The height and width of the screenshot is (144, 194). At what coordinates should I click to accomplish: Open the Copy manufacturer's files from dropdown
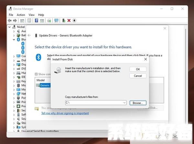tap(124, 103)
